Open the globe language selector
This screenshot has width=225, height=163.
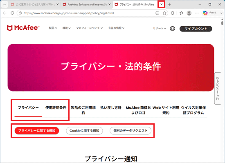tap(173, 29)
